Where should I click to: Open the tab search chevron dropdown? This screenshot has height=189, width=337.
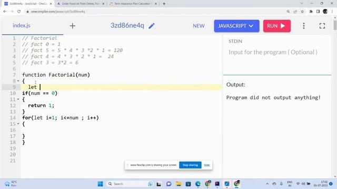pos(302,4)
